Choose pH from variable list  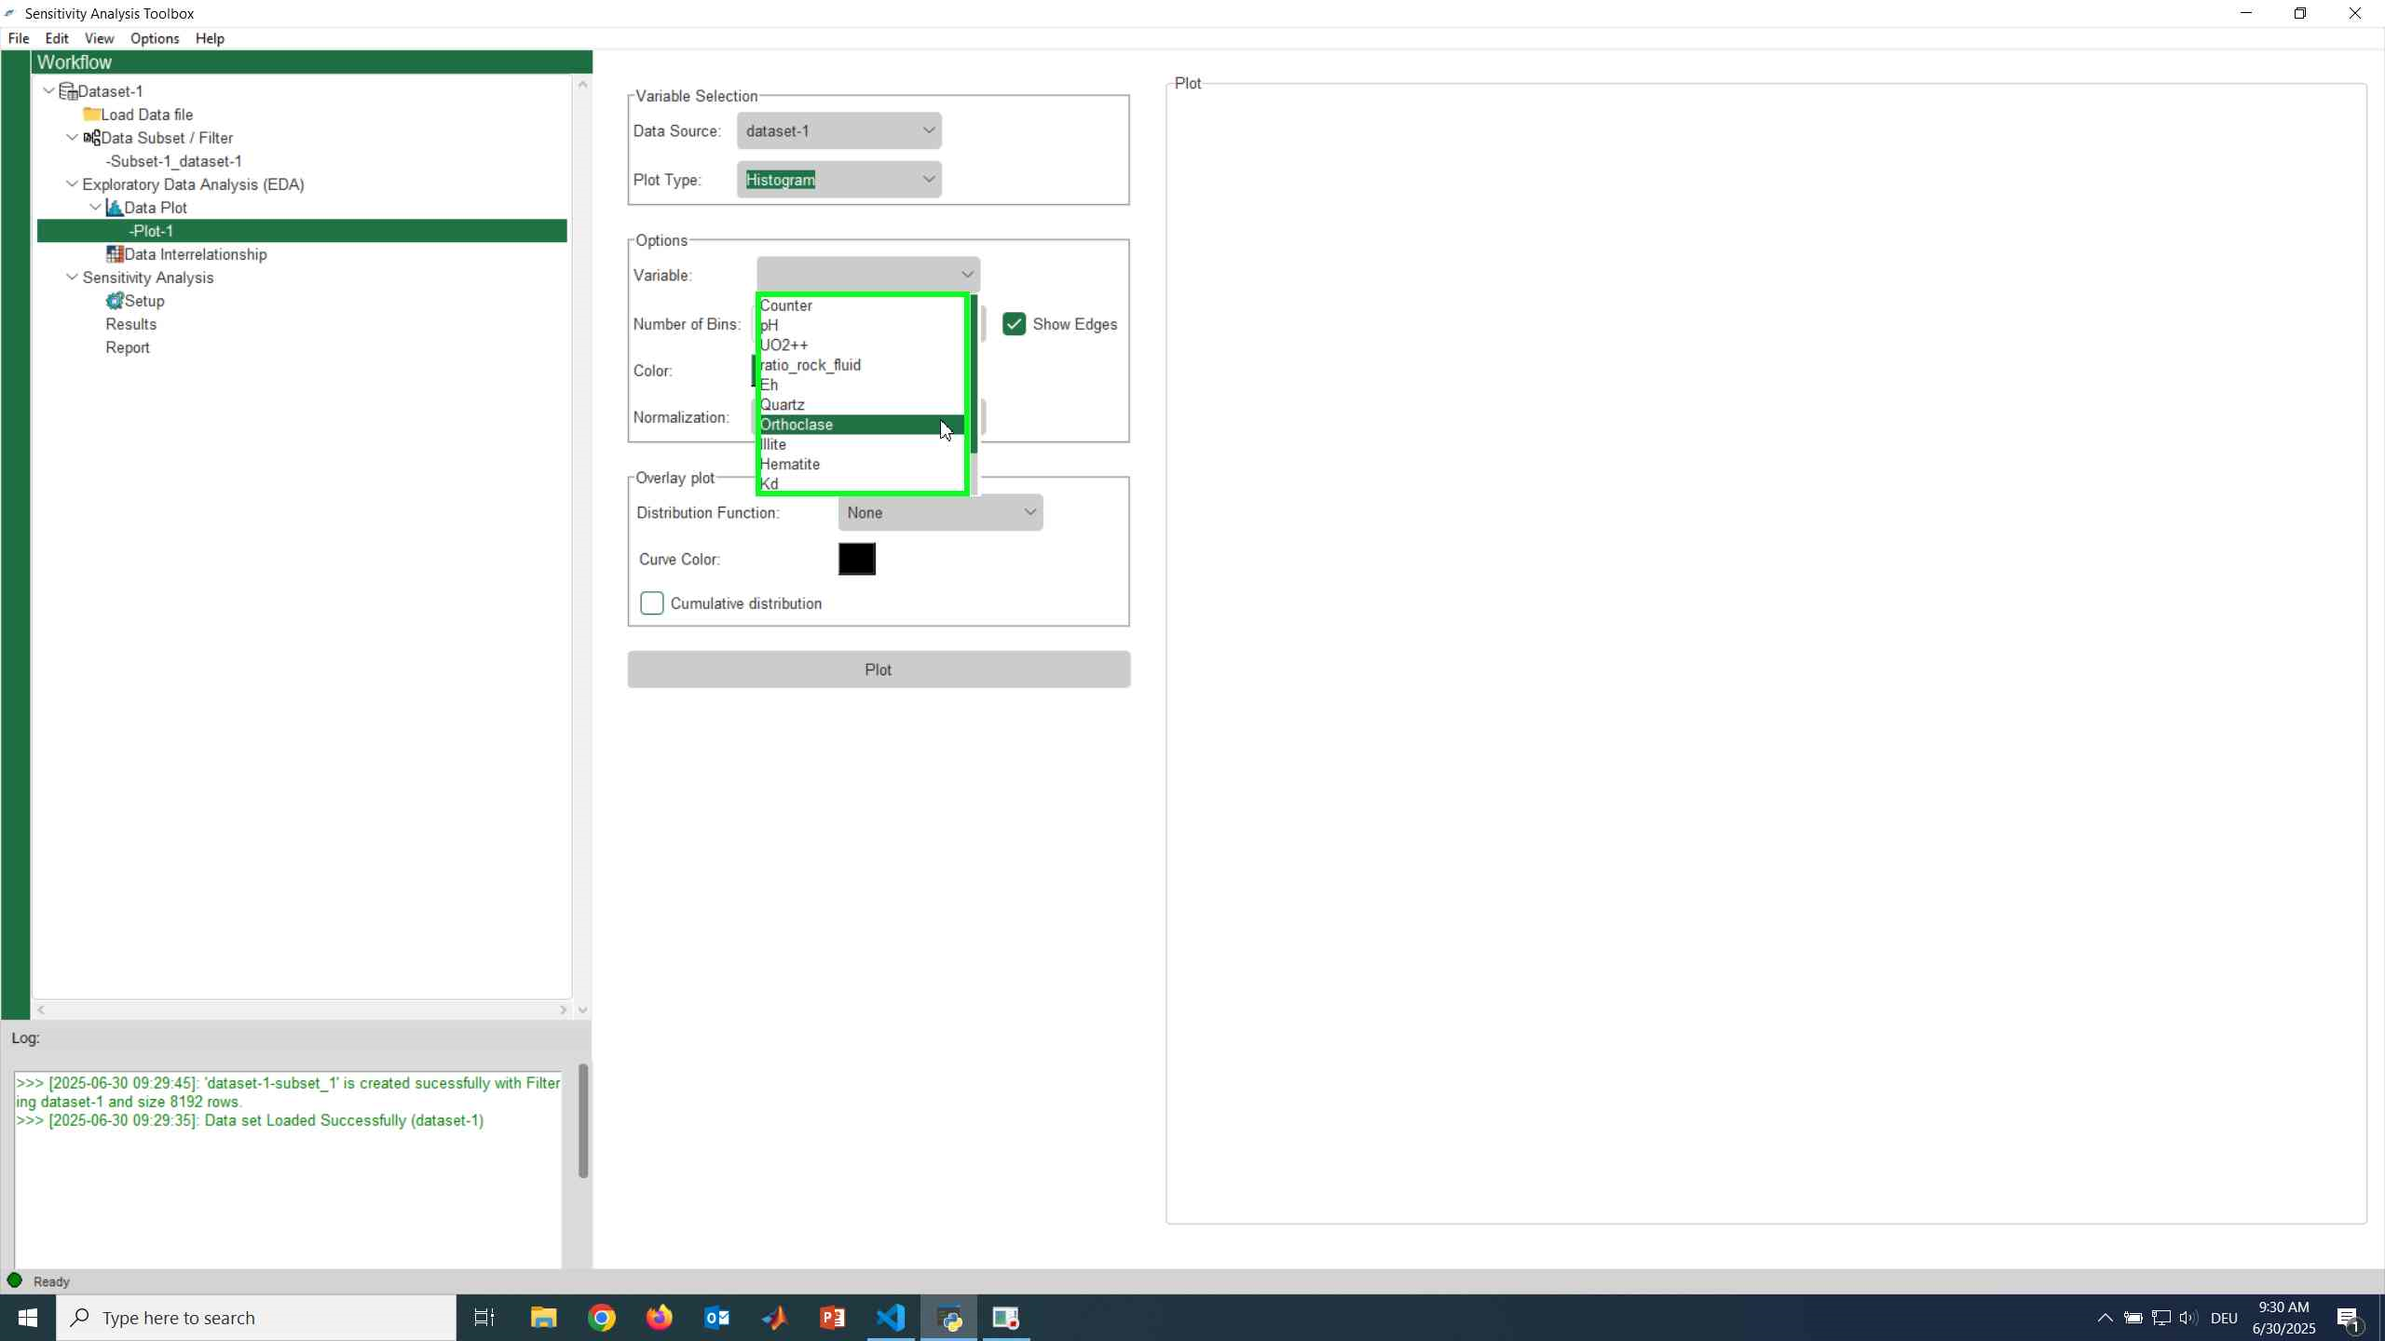point(862,325)
